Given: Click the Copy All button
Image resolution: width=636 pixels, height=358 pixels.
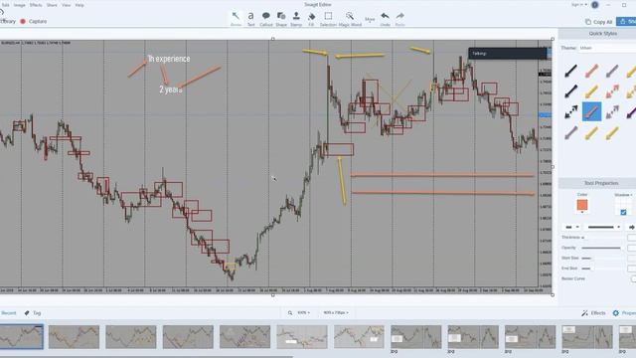Looking at the screenshot, I should pos(598,22).
